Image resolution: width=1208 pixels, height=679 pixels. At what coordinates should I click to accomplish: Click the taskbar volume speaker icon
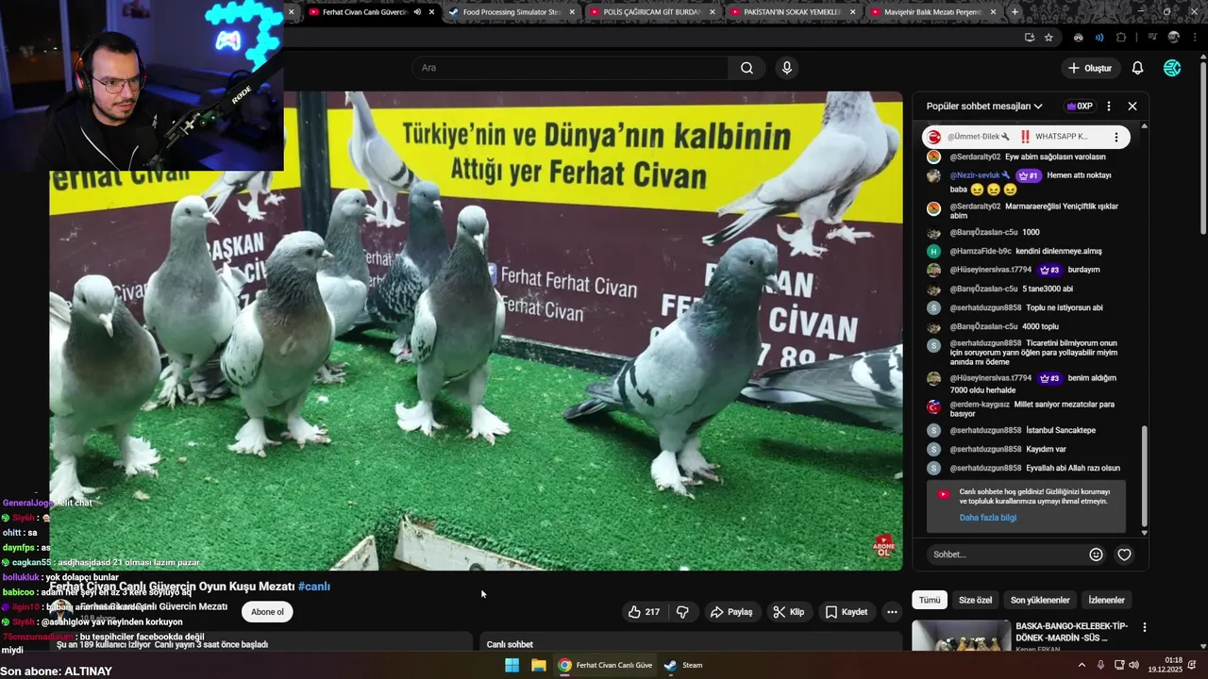[x=1133, y=665]
